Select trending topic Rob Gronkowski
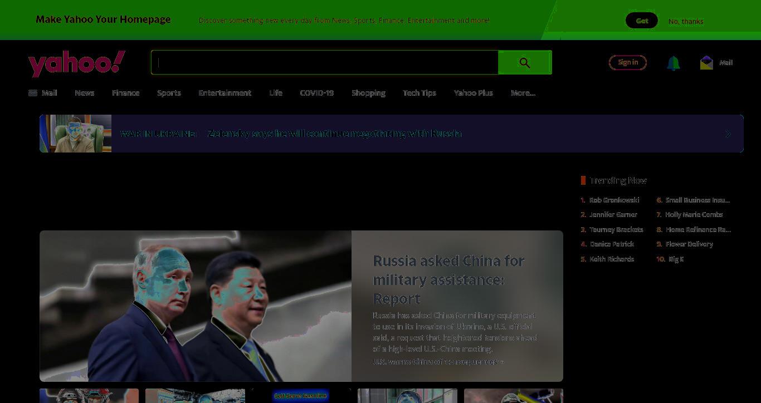The width and height of the screenshot is (761, 403). click(614, 200)
